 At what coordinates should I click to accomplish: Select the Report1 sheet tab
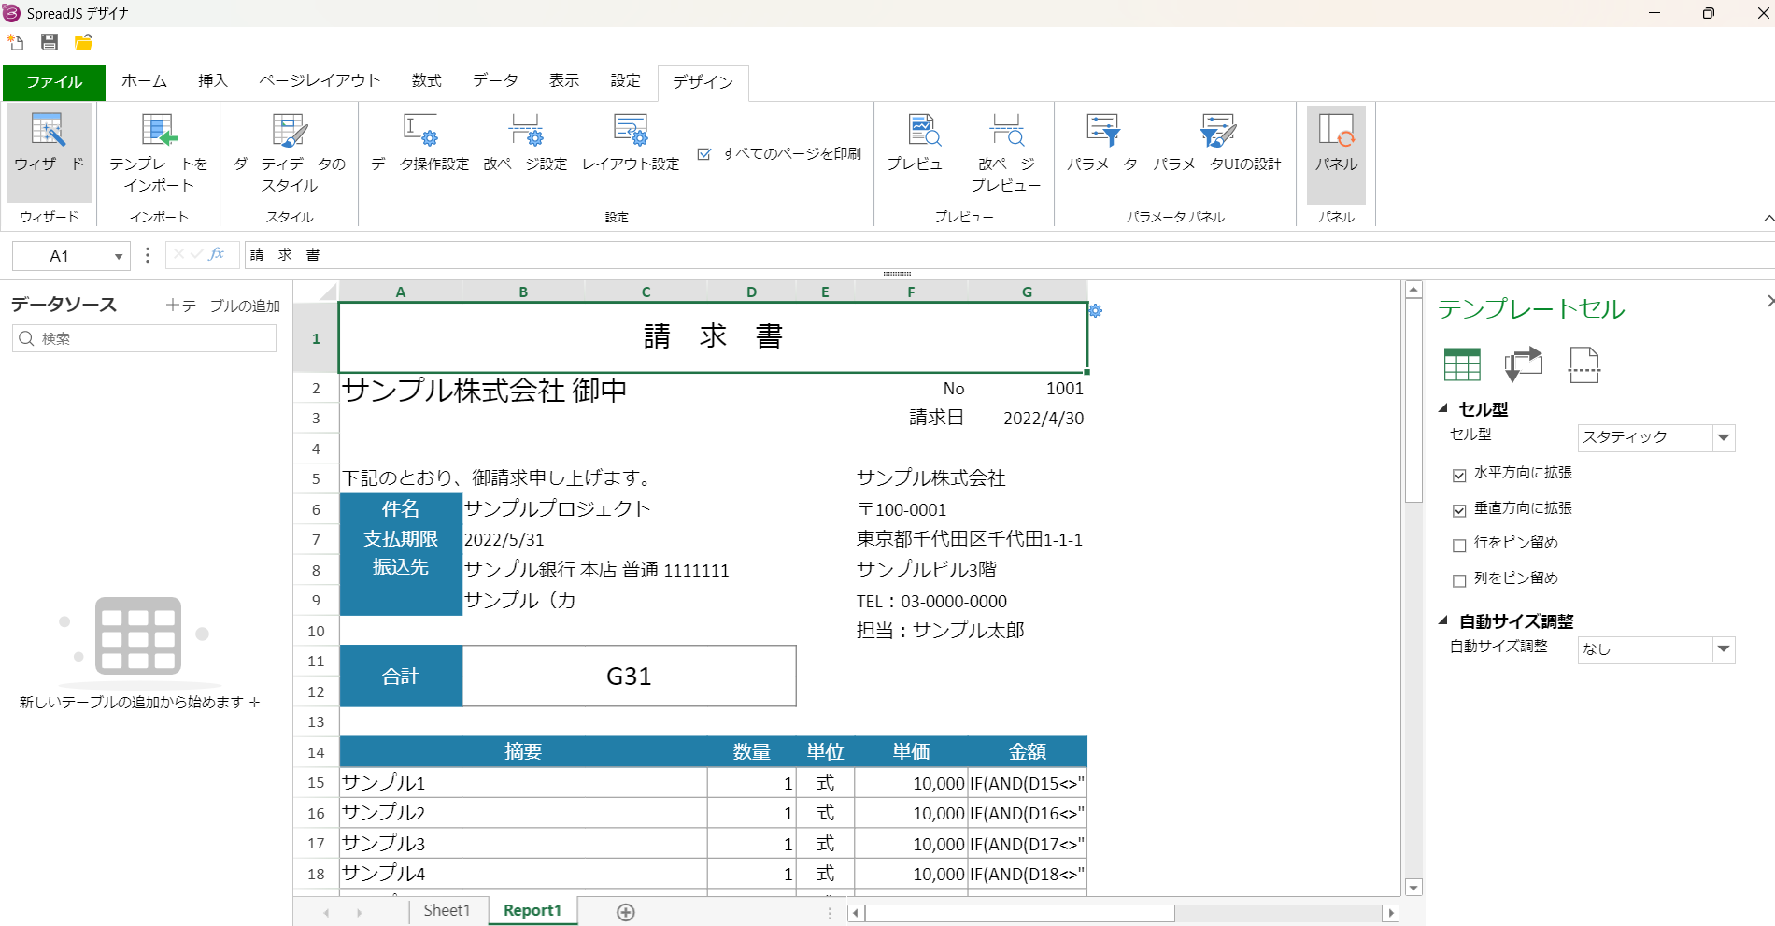532,911
